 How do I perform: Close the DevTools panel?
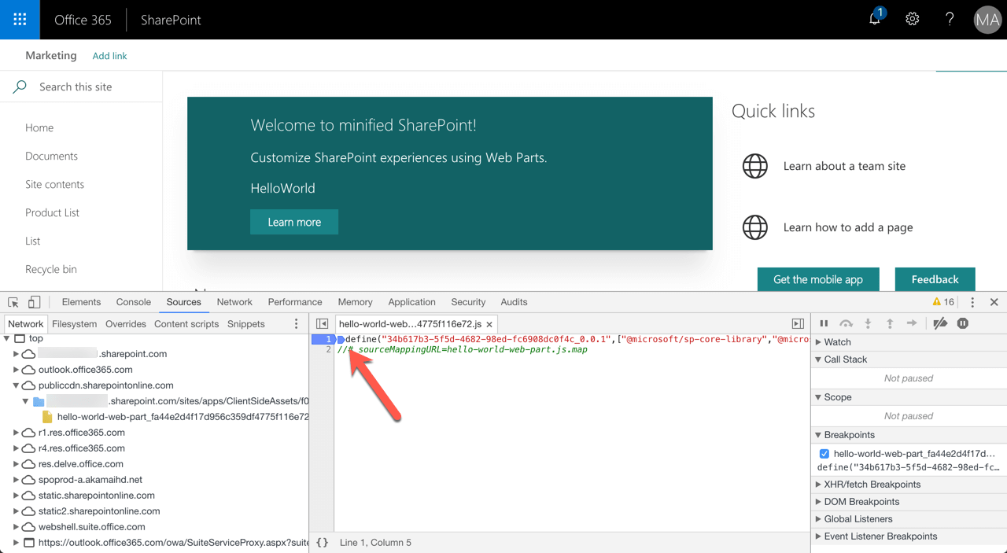(994, 302)
